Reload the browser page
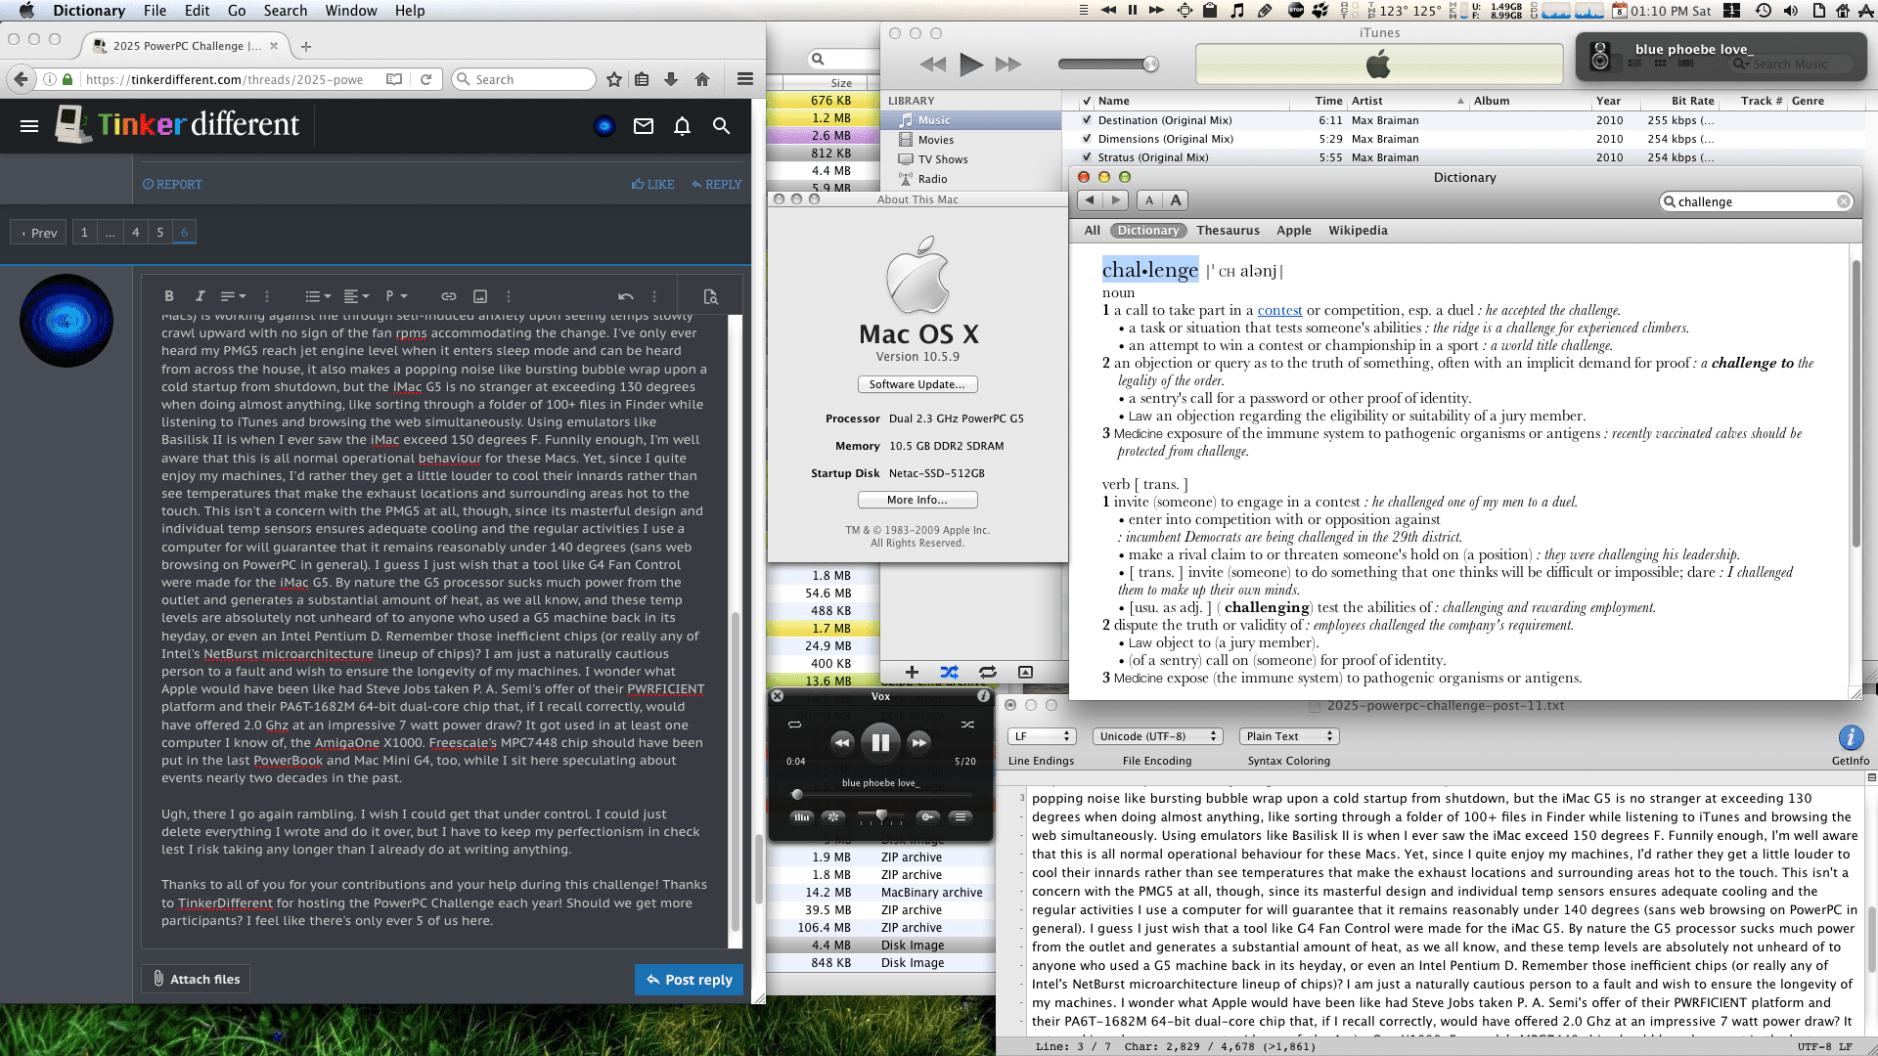 426,79
